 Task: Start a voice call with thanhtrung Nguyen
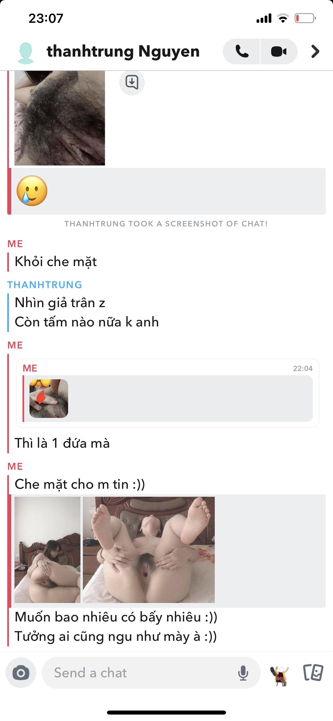242,51
